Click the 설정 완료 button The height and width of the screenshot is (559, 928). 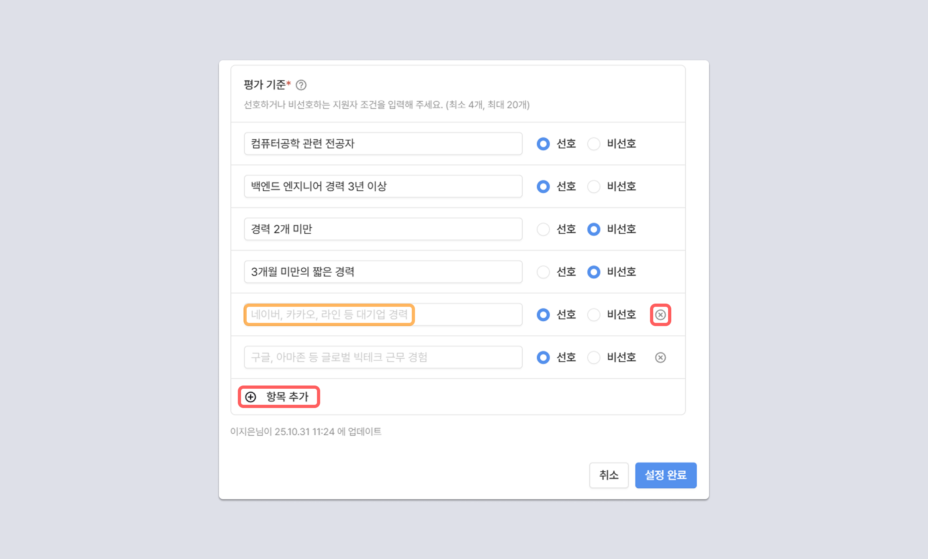[666, 475]
